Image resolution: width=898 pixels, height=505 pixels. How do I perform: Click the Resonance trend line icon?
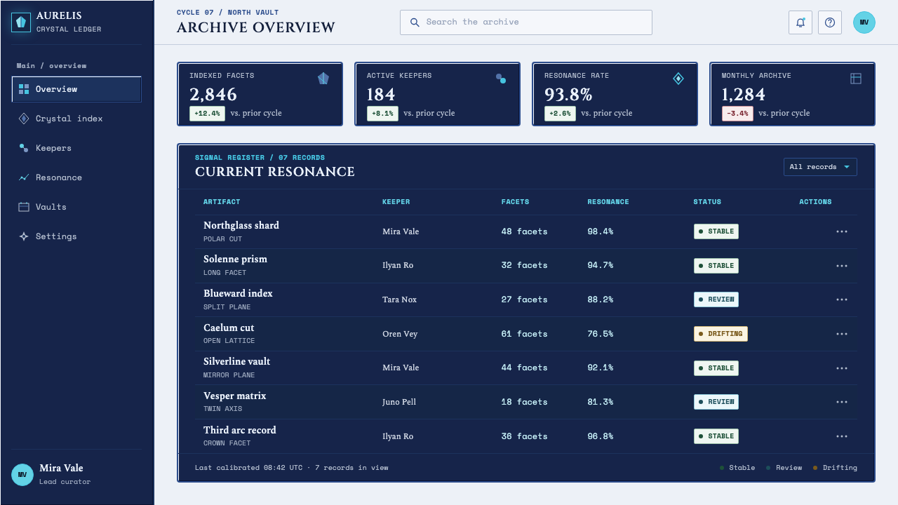(x=24, y=177)
